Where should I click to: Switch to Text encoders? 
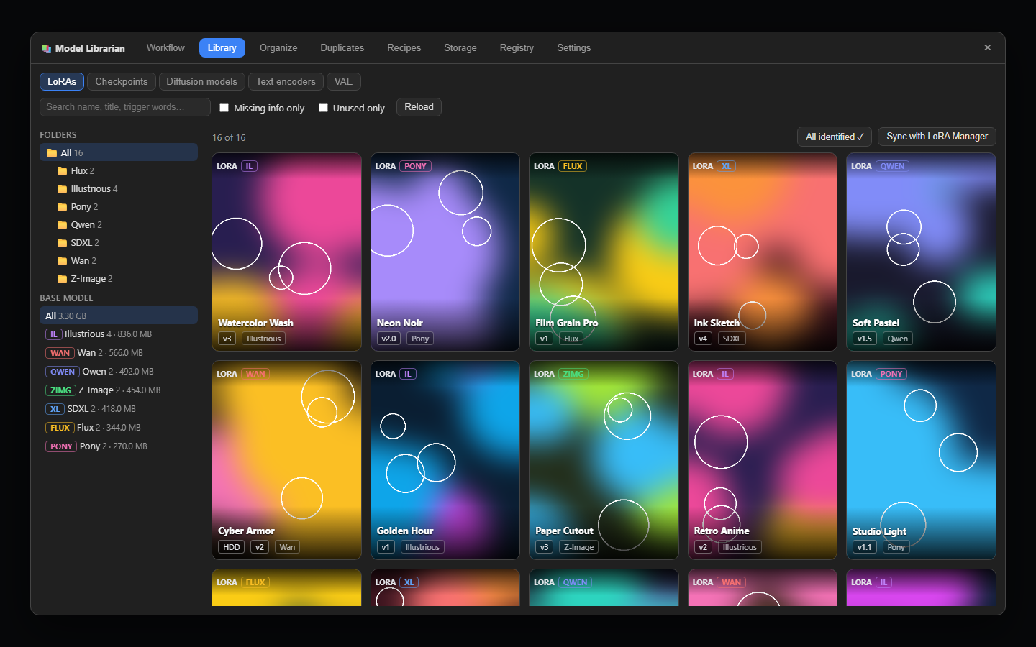click(286, 81)
